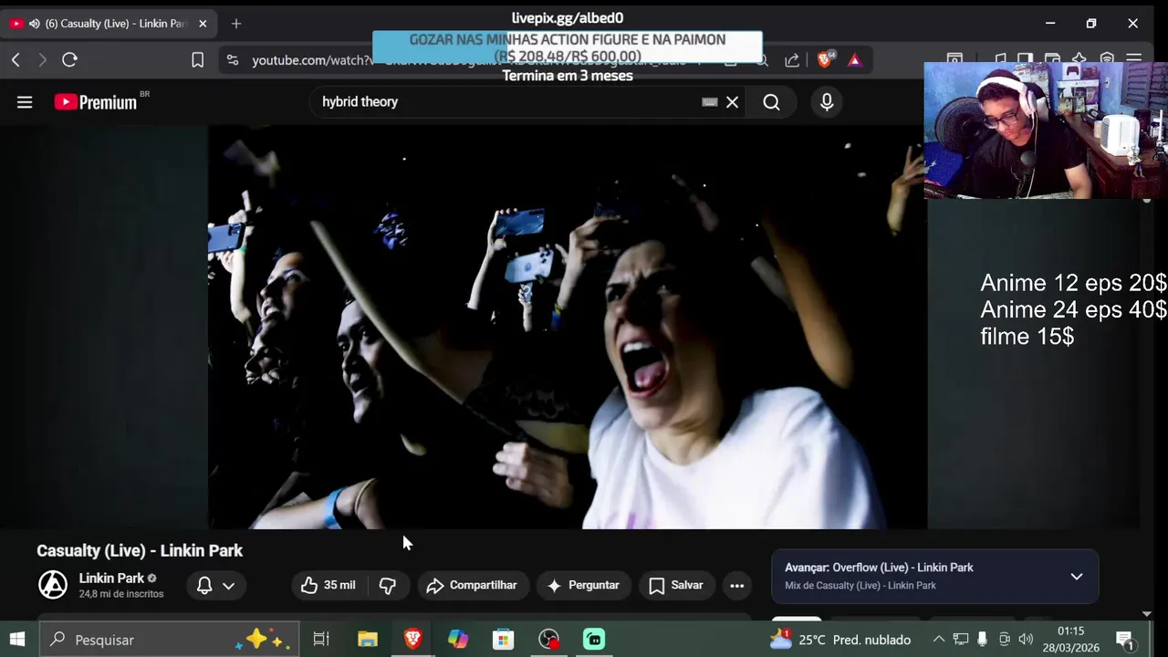Open the more actions three-dot menu
1168x657 pixels.
[737, 586]
